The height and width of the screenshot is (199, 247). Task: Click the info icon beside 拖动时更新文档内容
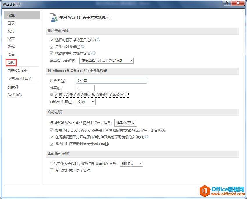tap(95, 53)
